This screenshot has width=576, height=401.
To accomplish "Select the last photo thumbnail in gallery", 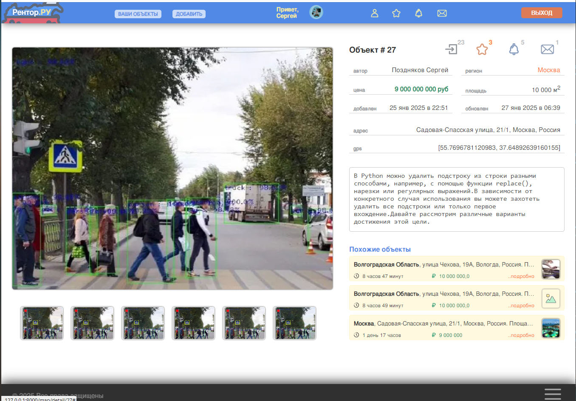I will click(295, 323).
